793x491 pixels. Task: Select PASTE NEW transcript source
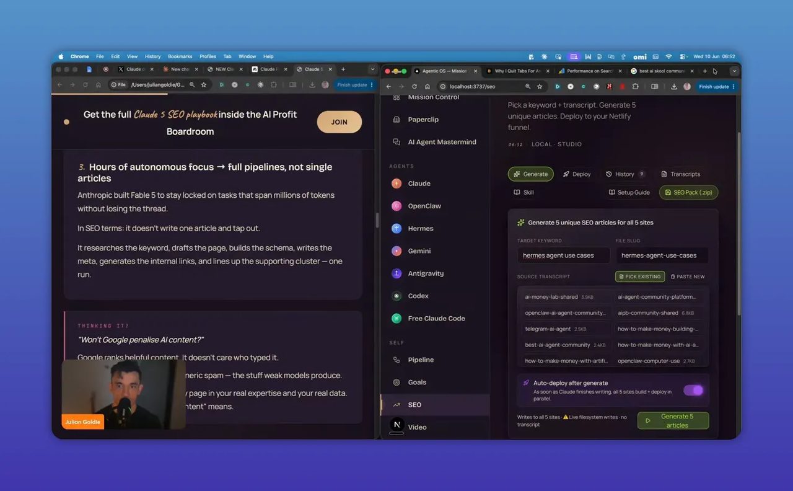coord(688,276)
